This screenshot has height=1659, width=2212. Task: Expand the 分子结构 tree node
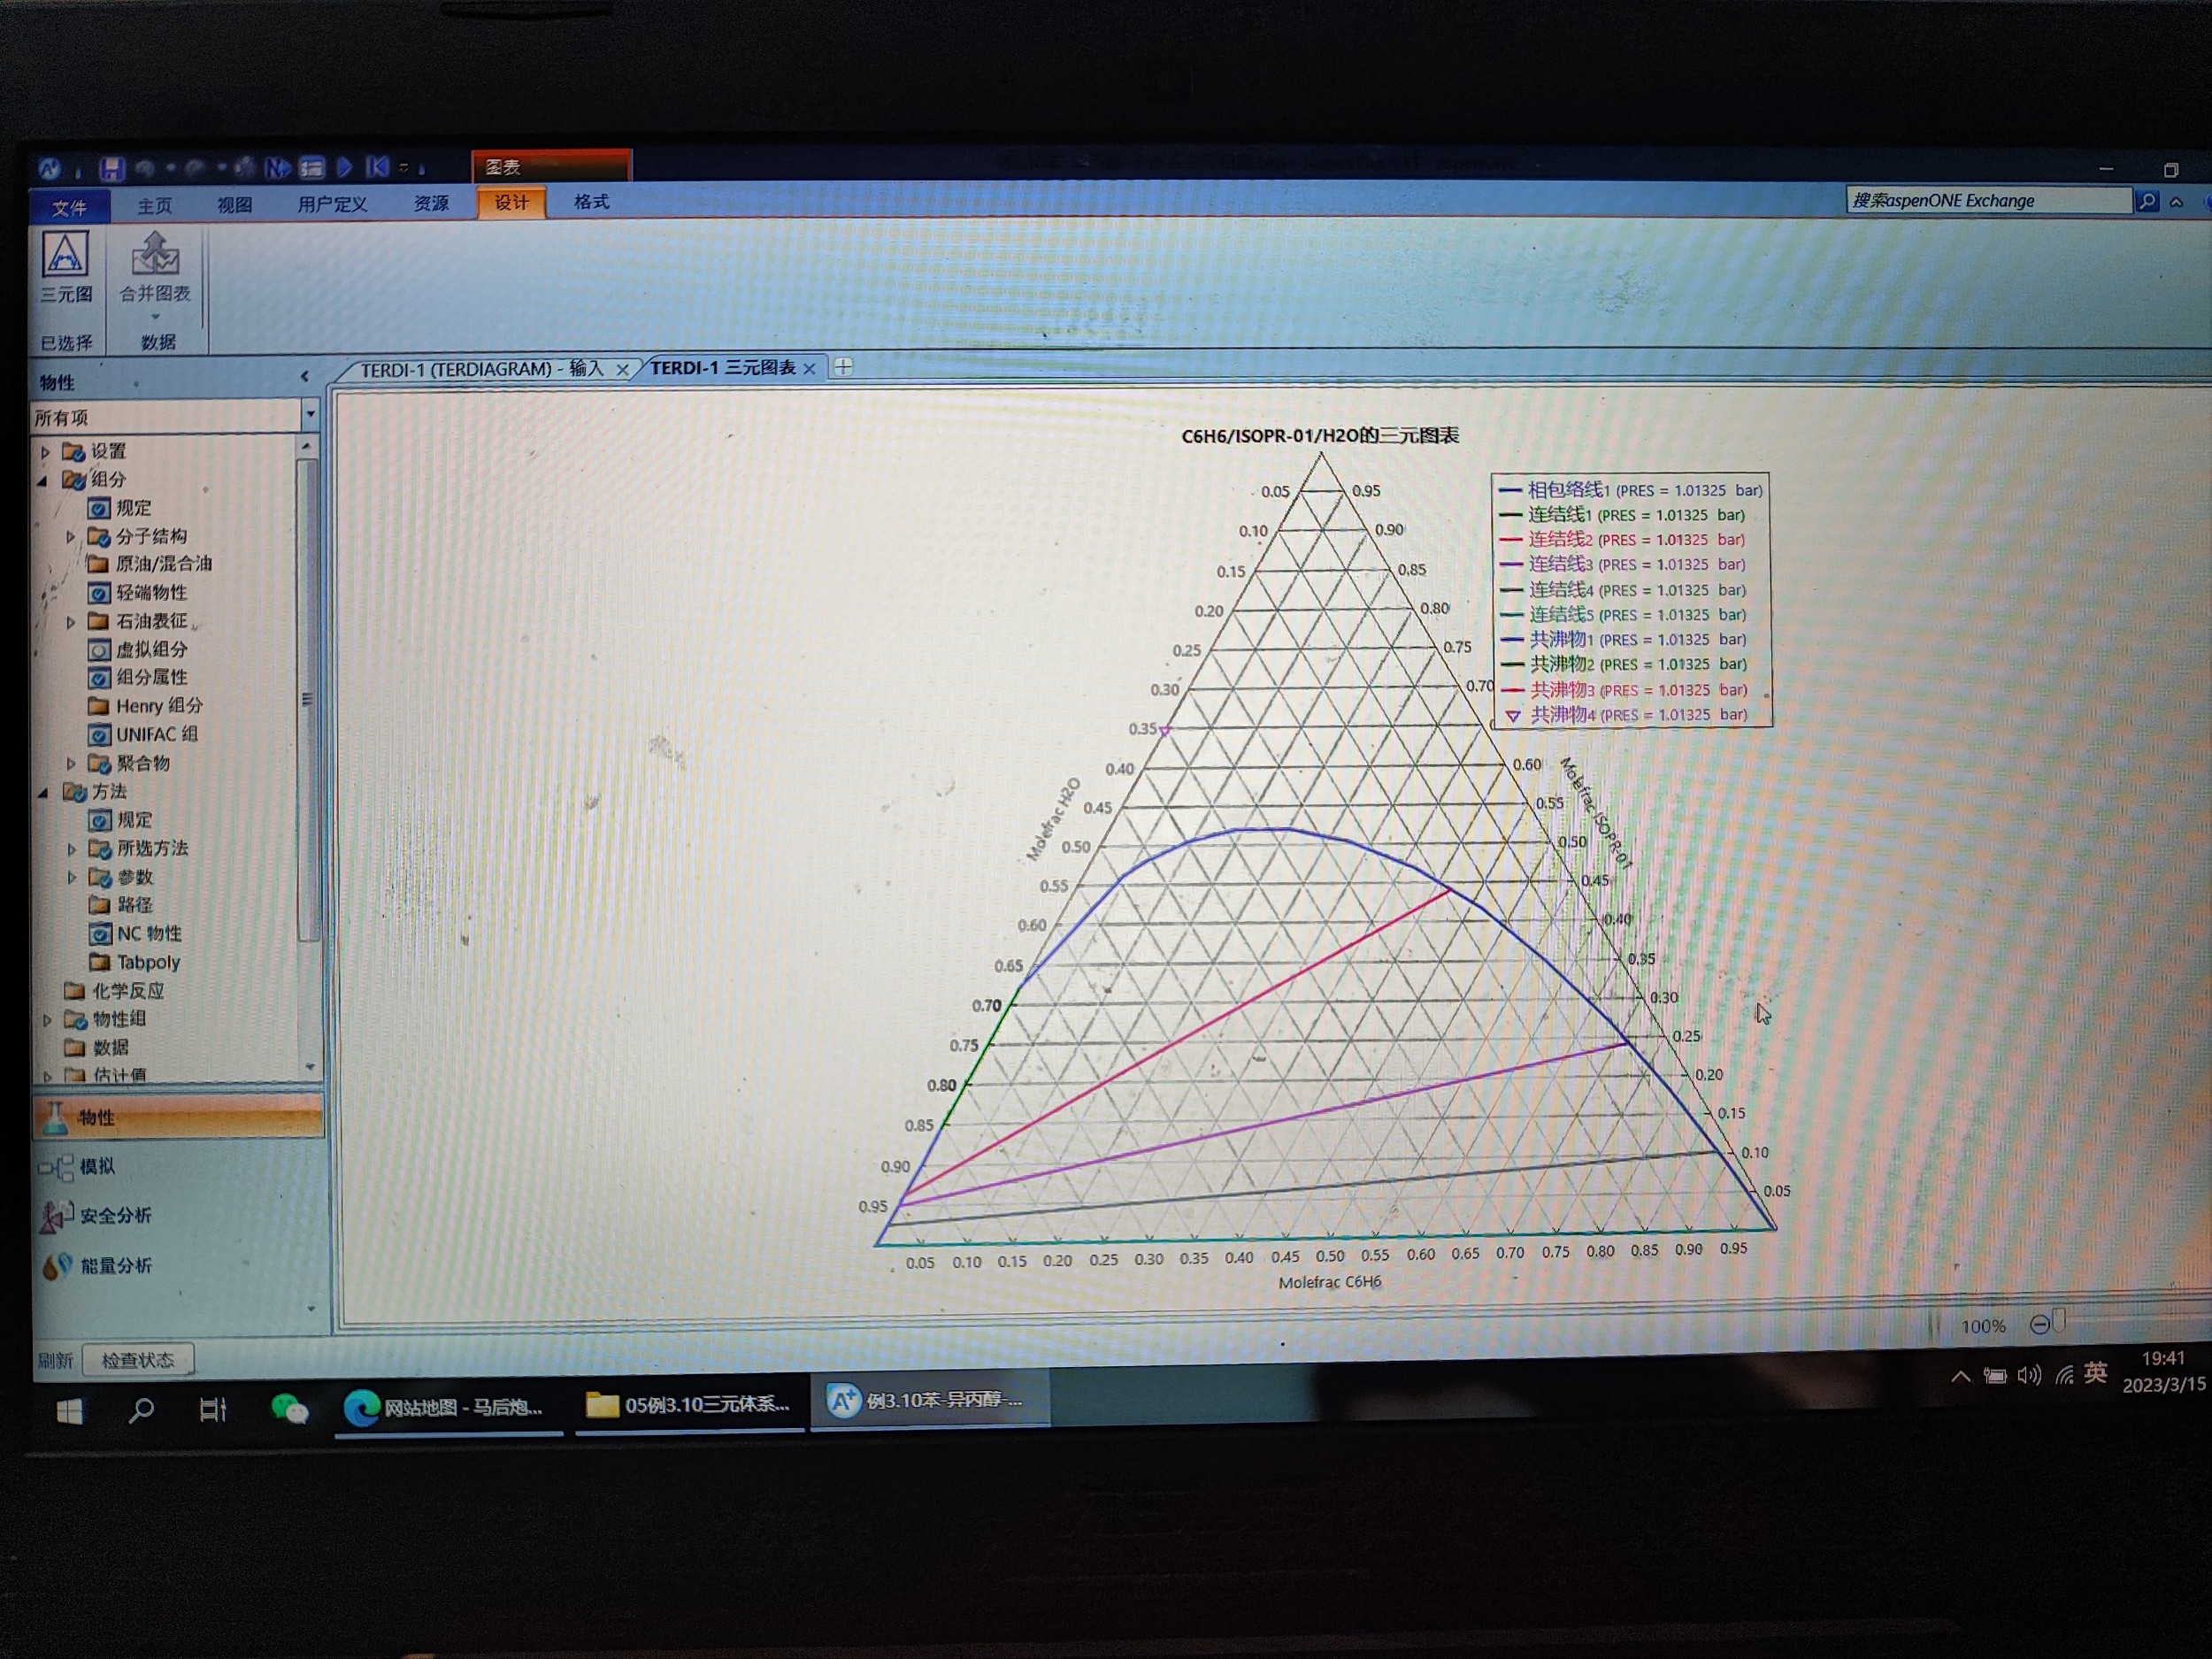tap(71, 537)
